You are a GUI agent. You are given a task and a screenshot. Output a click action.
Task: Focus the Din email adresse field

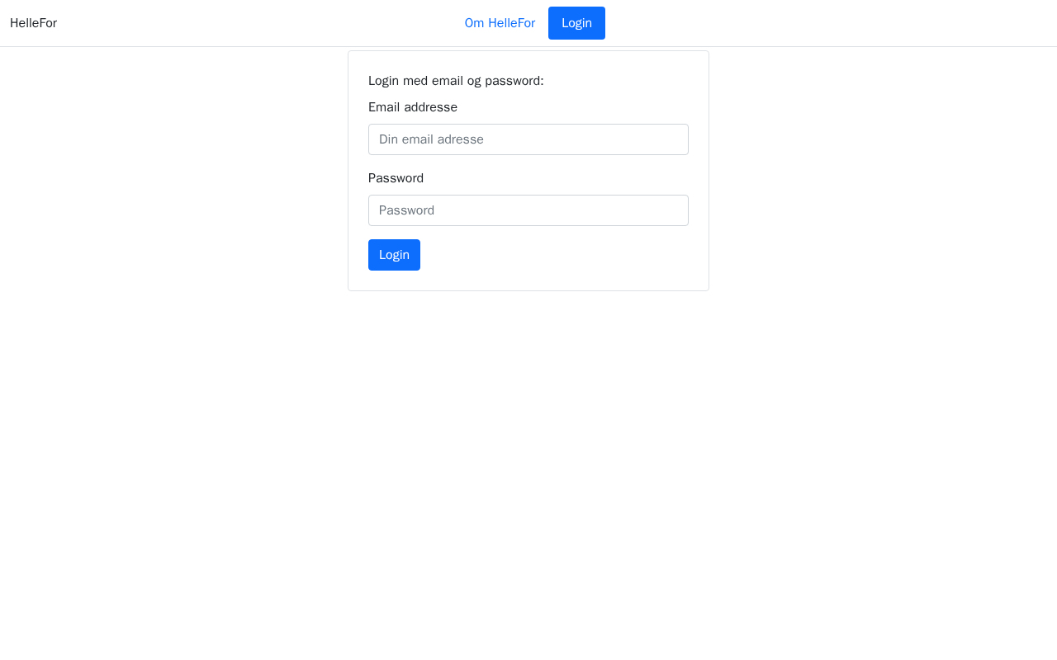pos(528,139)
